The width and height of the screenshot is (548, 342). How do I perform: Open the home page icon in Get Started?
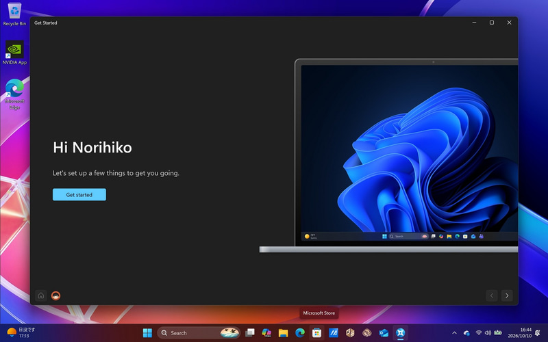pos(41,295)
